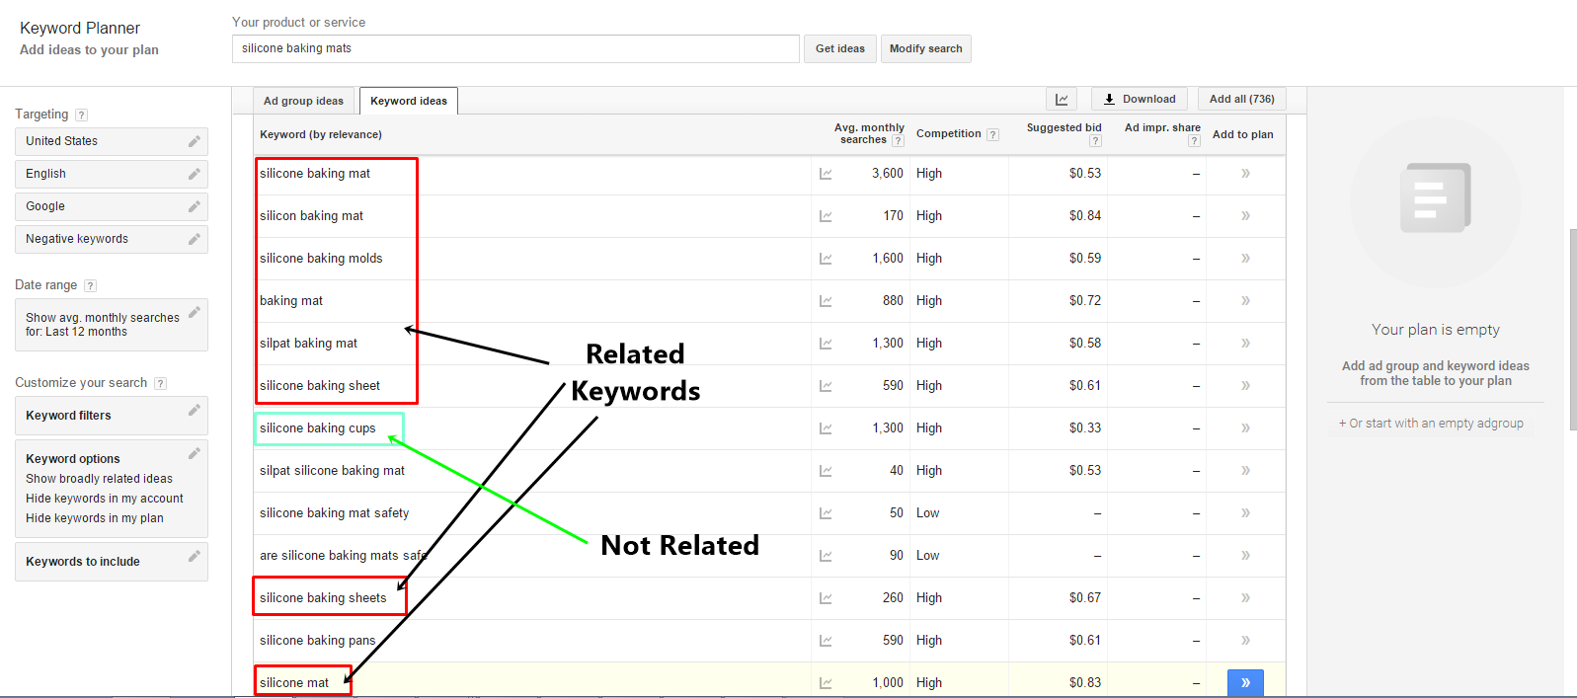Click Add all (736) button
This screenshot has height=698, width=1577.
tap(1241, 99)
